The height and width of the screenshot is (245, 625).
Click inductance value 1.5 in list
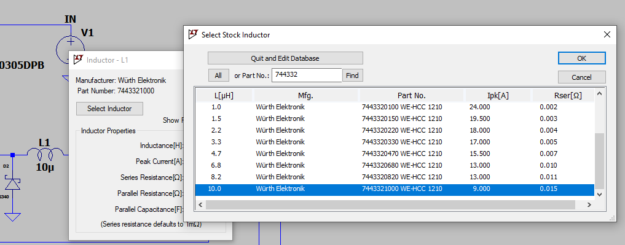pyautogui.click(x=216, y=119)
